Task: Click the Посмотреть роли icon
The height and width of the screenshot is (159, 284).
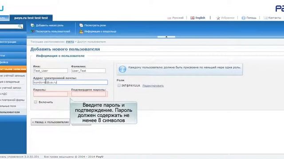Action: (81, 26)
